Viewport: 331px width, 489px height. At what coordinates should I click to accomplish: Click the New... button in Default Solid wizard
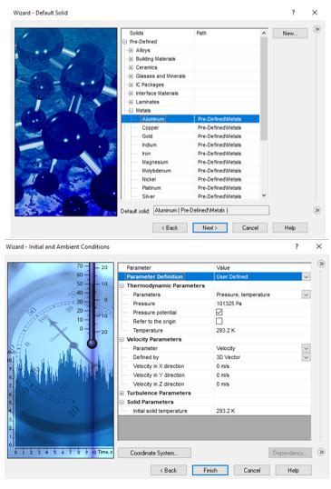point(290,34)
